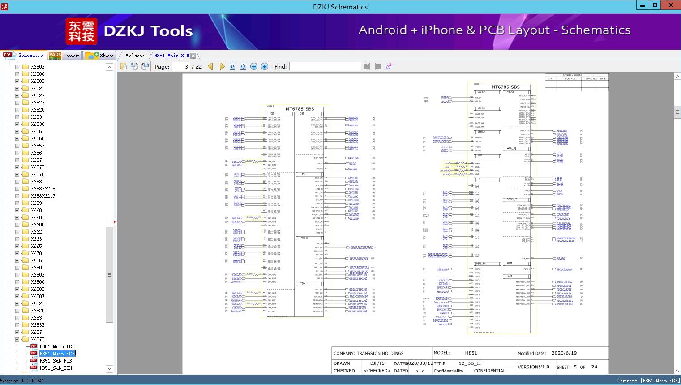681x385 pixels.
Task: Click the find previous icon
Action: (x=367, y=66)
